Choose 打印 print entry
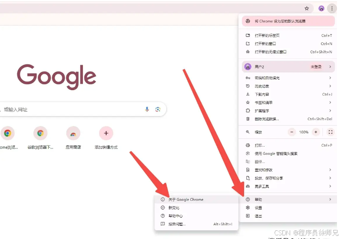This screenshot has width=342, height=239. click(288, 145)
